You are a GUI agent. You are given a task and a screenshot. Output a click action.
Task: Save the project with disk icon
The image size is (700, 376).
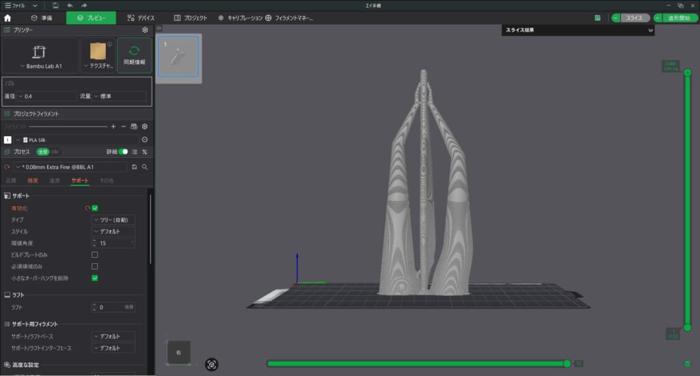[x=55, y=5]
